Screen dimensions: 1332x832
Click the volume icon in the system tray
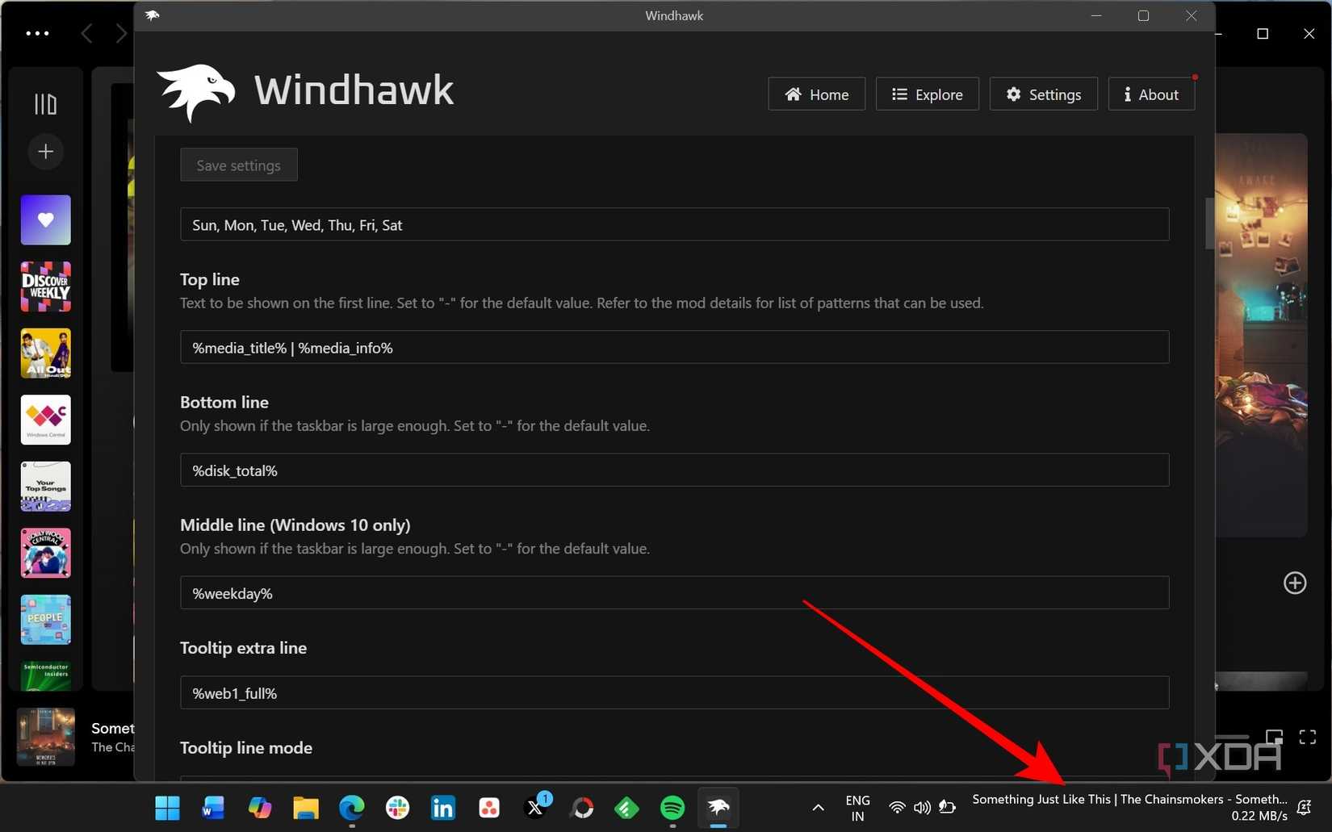(921, 807)
